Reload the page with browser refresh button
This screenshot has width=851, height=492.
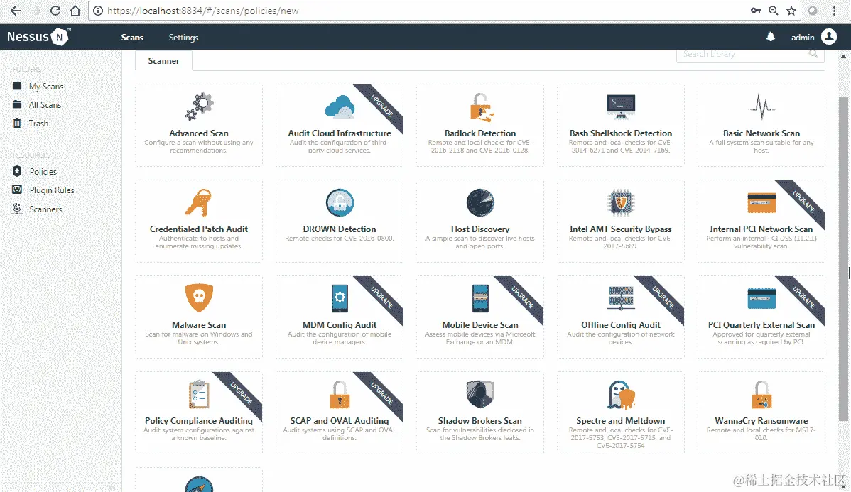tap(55, 11)
